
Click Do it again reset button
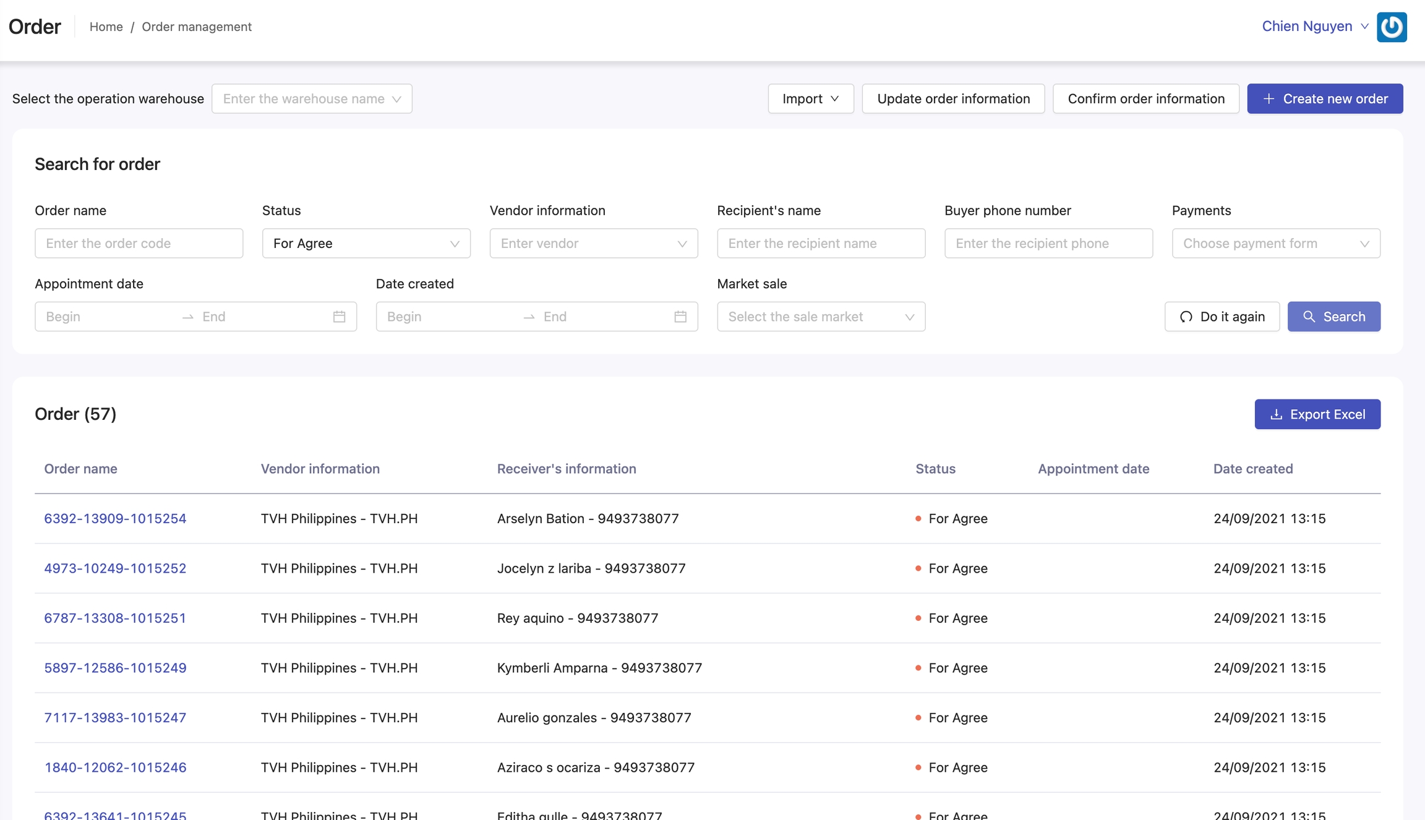pyautogui.click(x=1222, y=317)
